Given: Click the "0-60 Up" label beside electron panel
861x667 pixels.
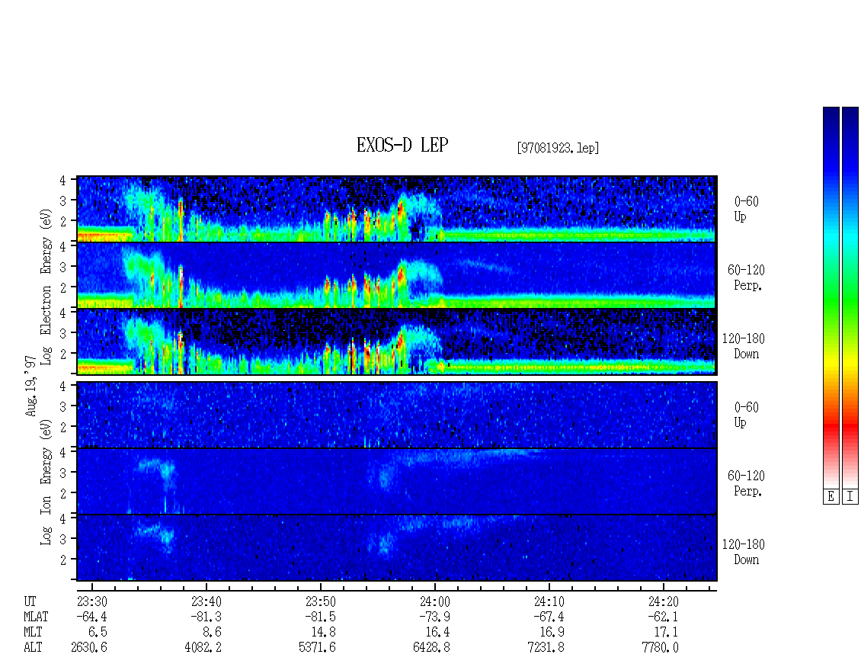Looking at the screenshot, I should 746,210.
